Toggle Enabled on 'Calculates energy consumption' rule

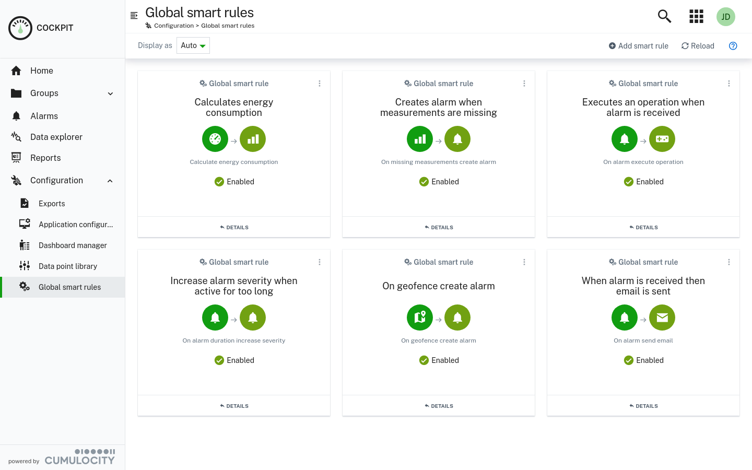(x=234, y=181)
